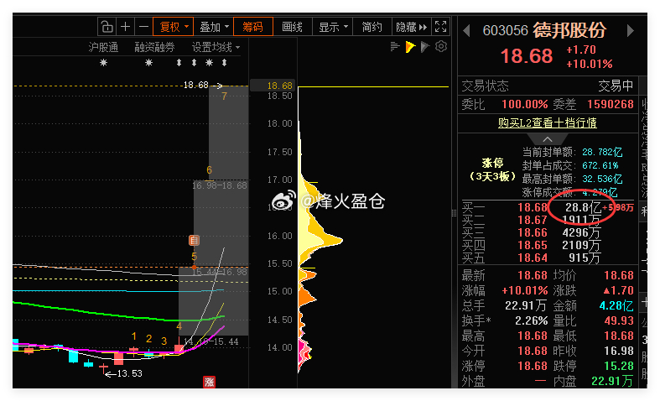The width and height of the screenshot is (660, 401).
Task: Go to previous stock with left arrow
Action: [x=466, y=31]
